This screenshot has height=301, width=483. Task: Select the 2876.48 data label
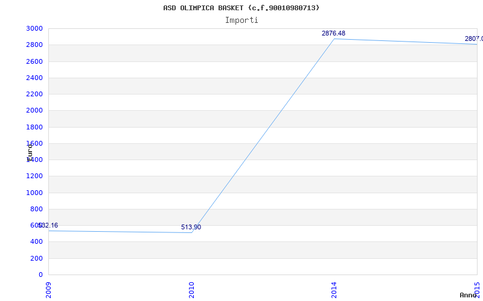334,33
